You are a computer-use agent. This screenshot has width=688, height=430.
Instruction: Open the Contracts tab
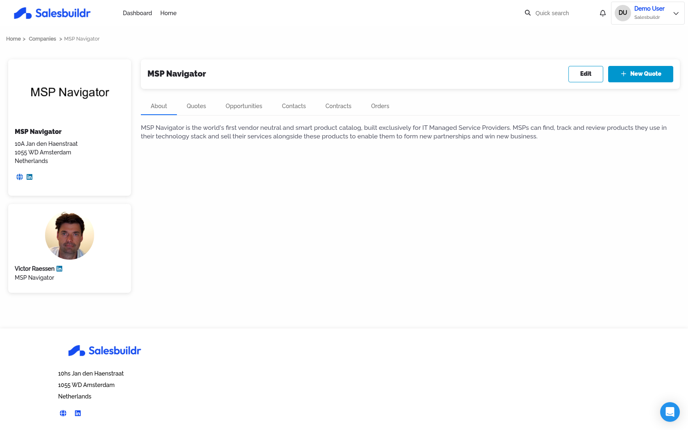(x=338, y=106)
